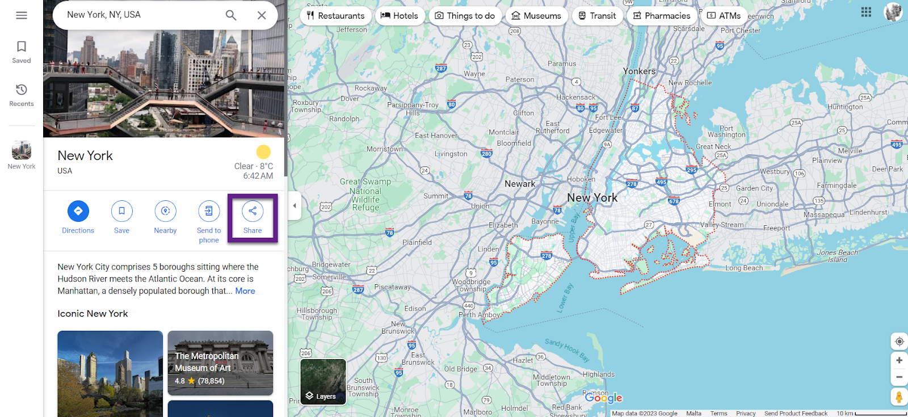Screen dimensions: 908x417
Task: Save New York to a list
Action: [x=121, y=217]
